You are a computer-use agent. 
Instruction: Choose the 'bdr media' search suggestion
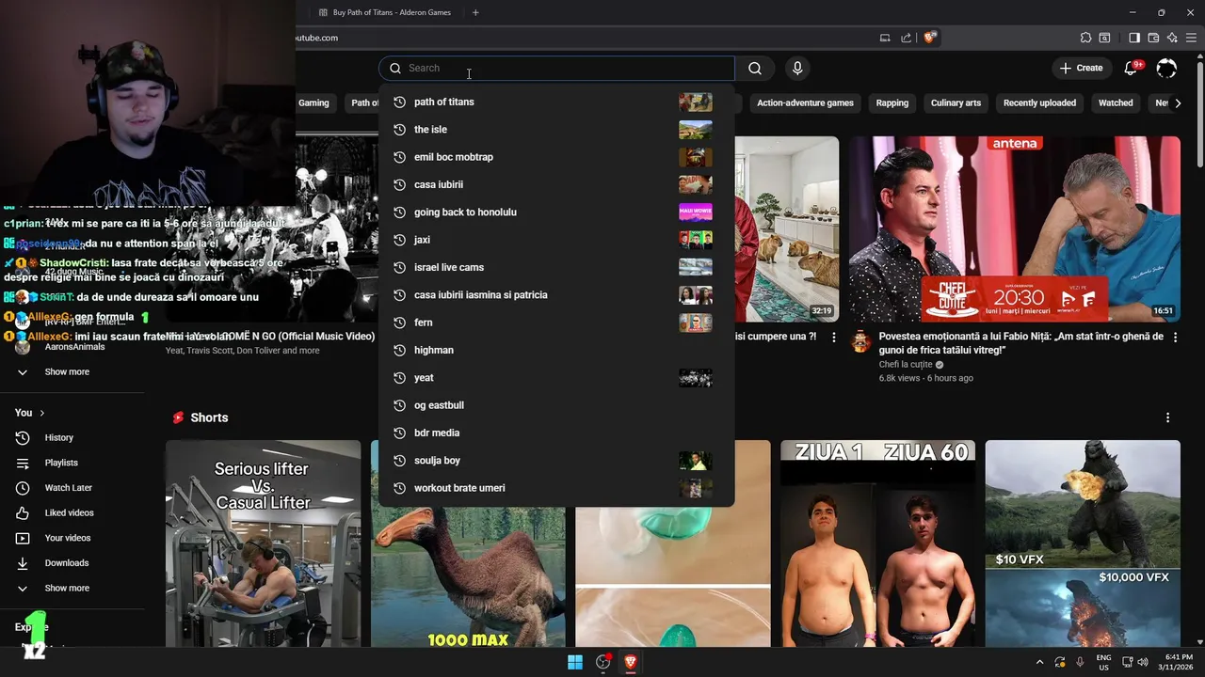[555, 433]
